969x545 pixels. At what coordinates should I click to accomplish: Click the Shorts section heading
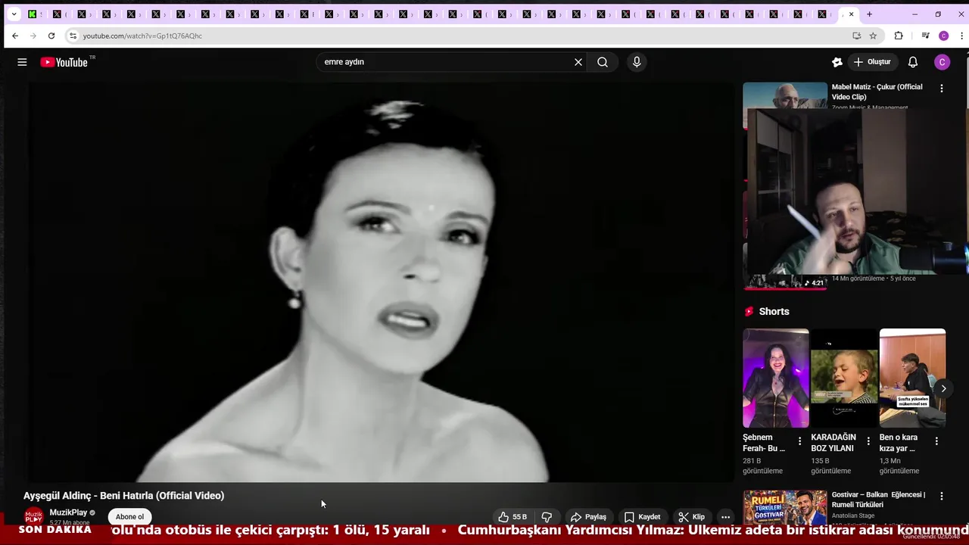coord(774,311)
